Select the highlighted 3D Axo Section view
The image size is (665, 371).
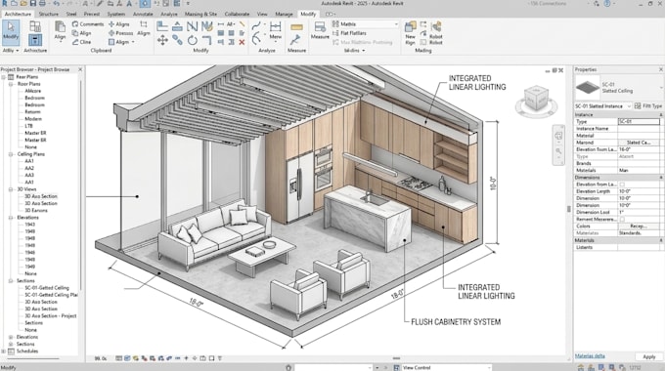tap(41, 196)
